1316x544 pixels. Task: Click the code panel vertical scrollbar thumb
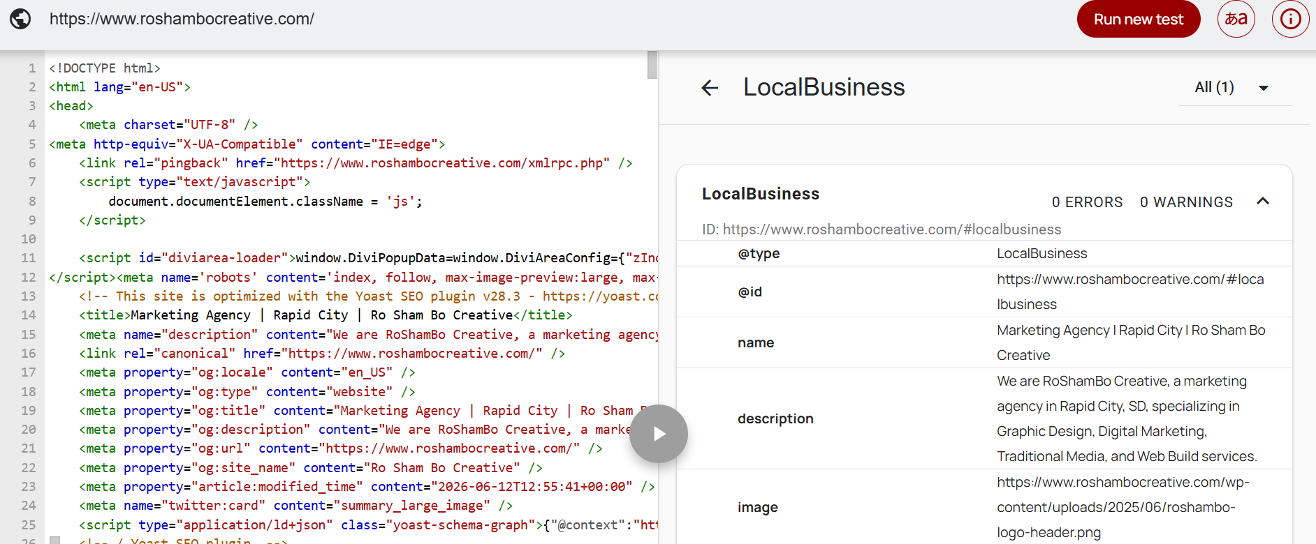(x=652, y=65)
